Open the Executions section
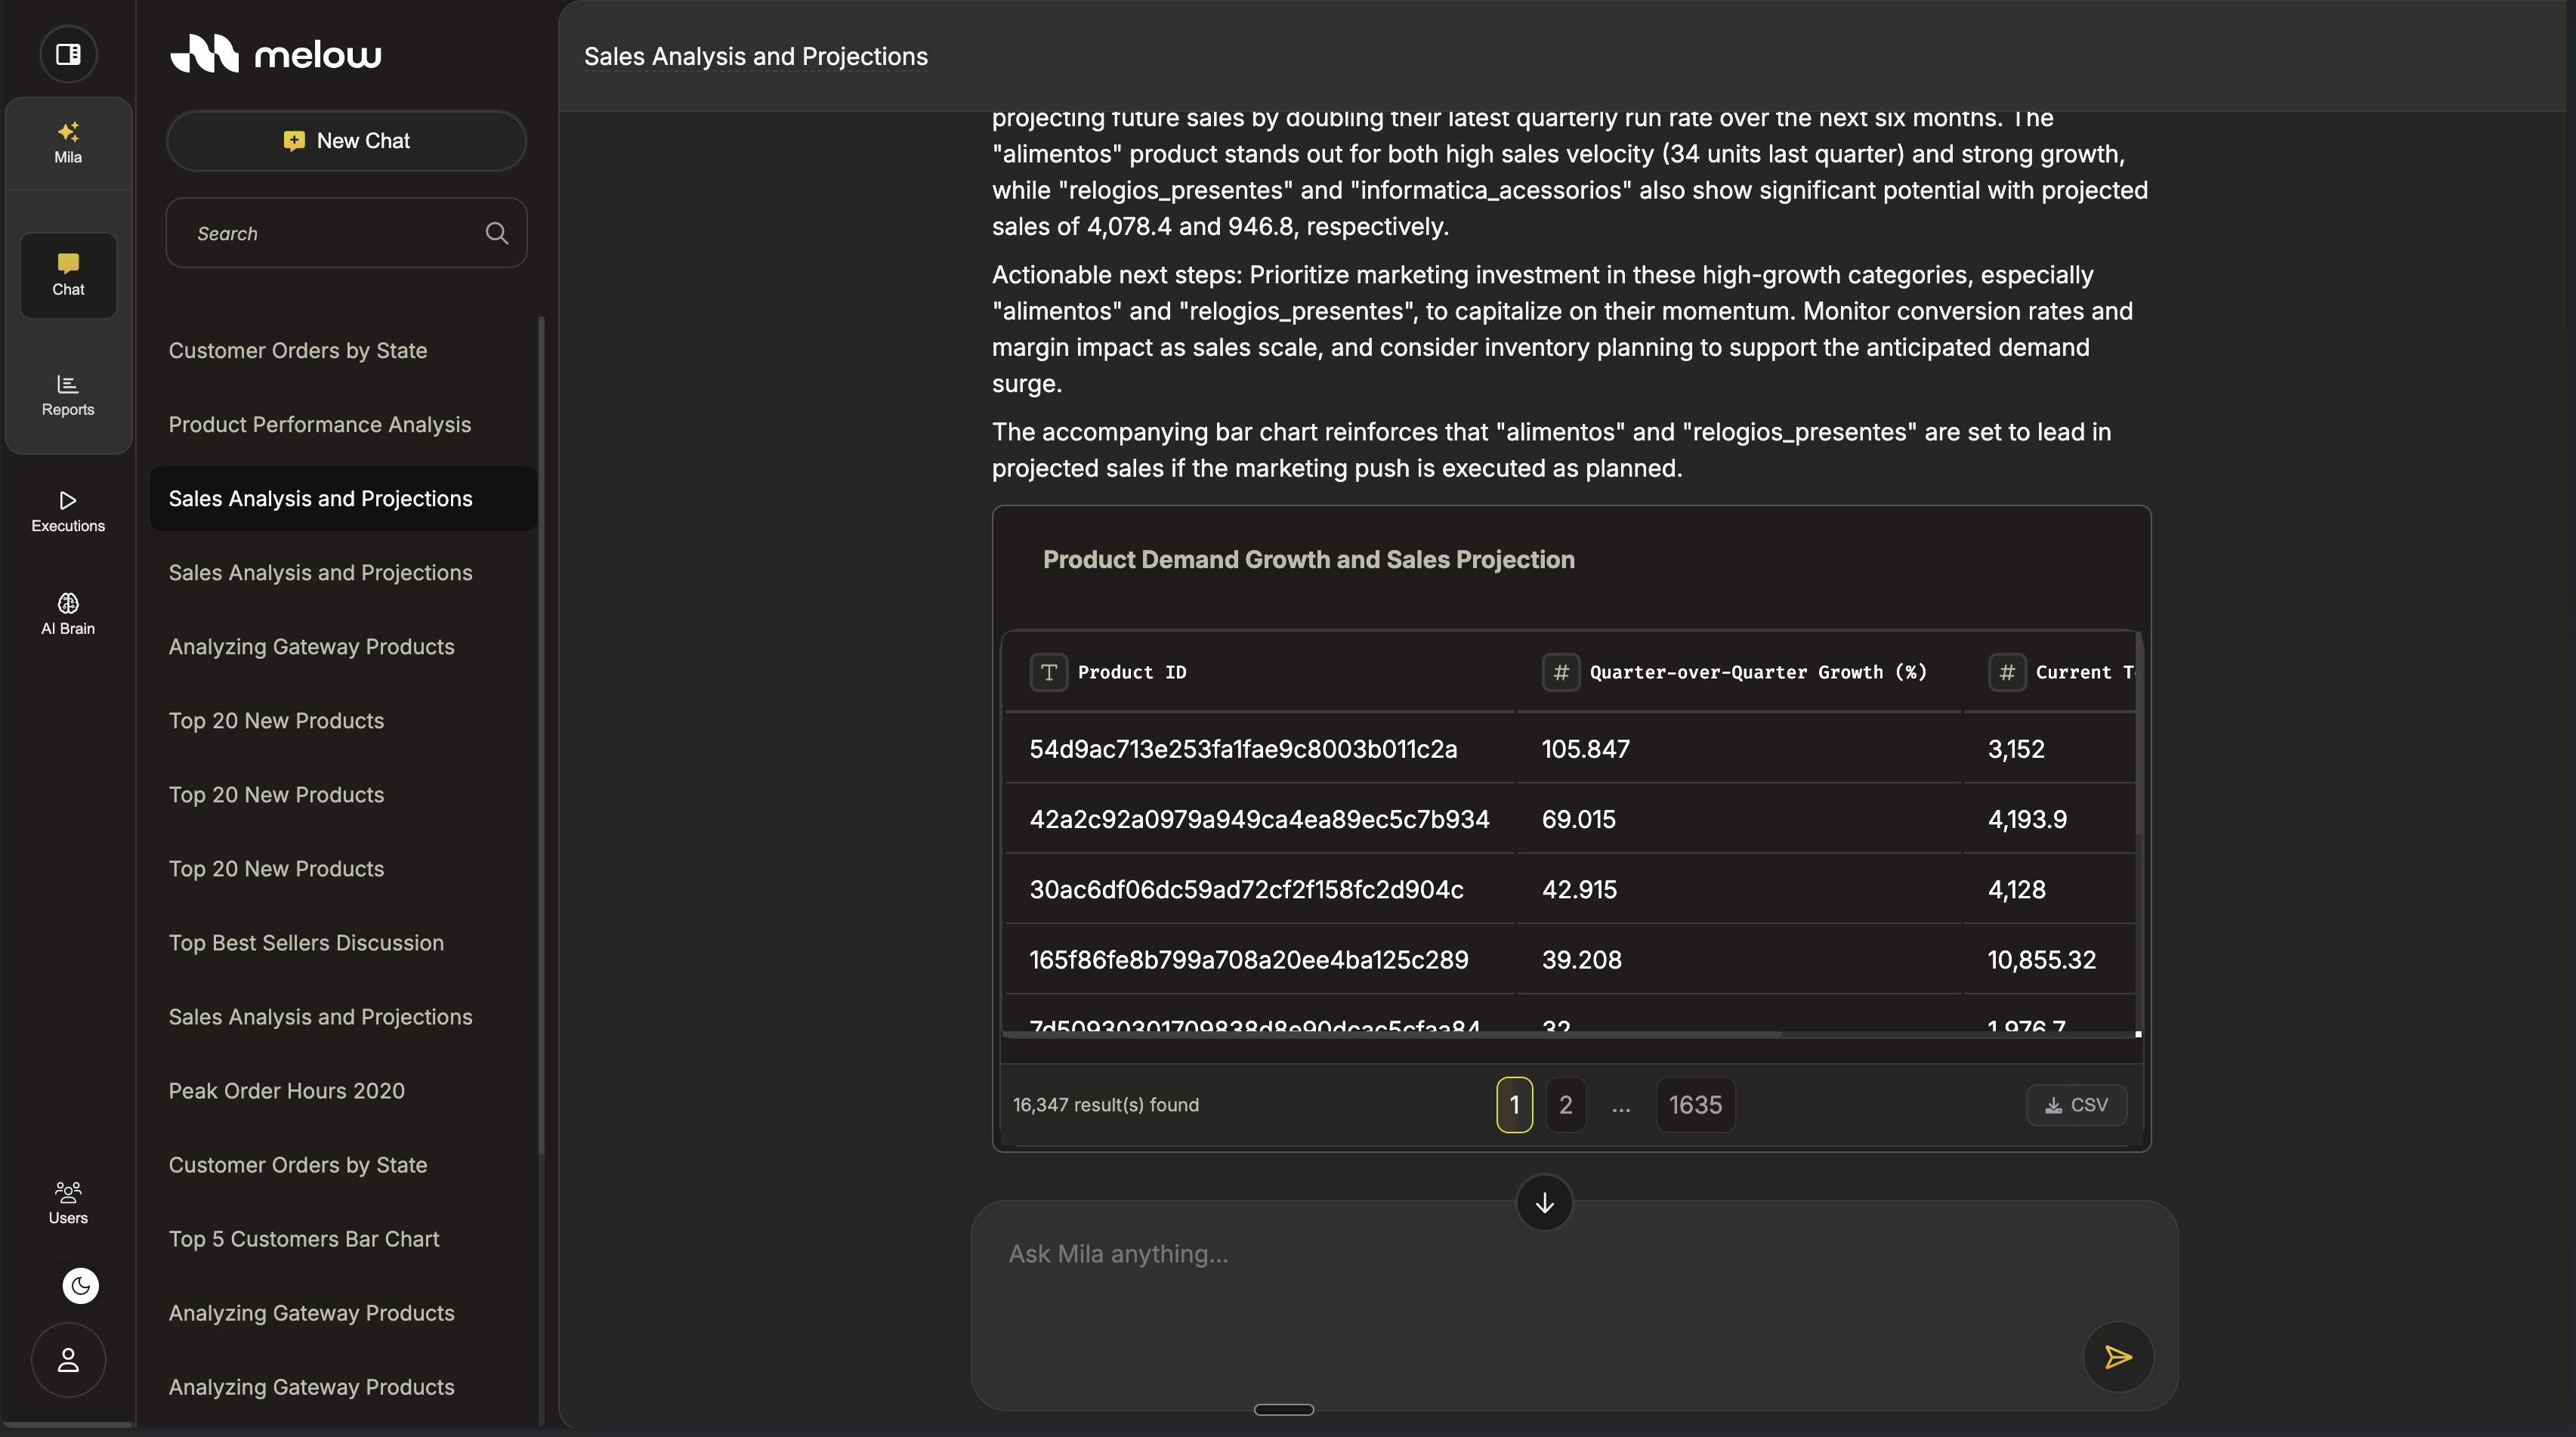 pyautogui.click(x=68, y=511)
